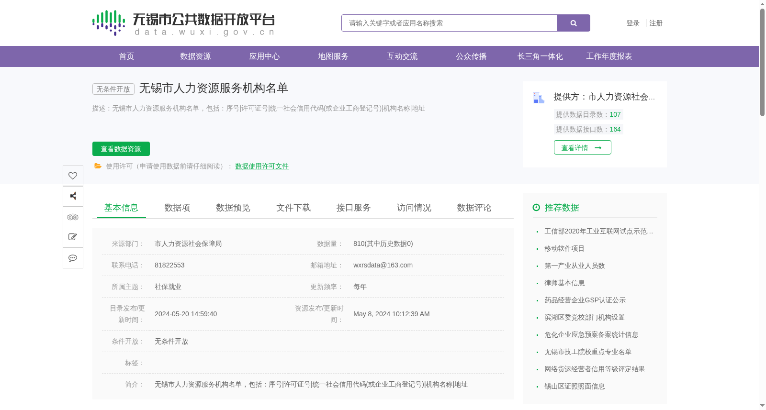Click the May 8, 2024 10:12:39 AM value
Screen dimensions: 766x410
pos(392,314)
